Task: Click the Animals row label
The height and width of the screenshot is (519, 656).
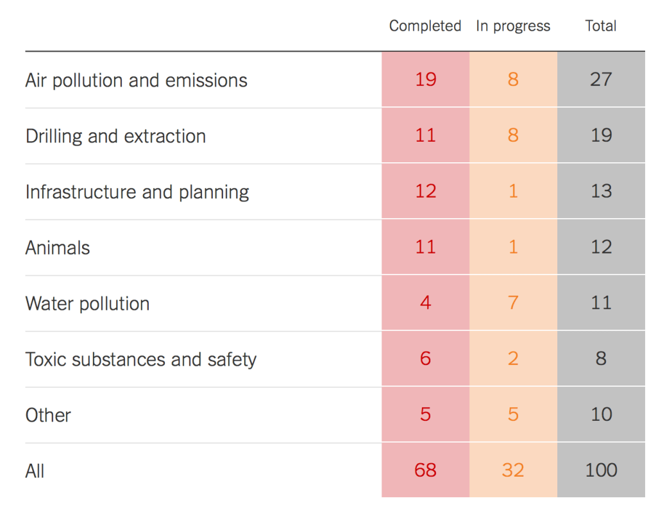Action: pyautogui.click(x=58, y=248)
